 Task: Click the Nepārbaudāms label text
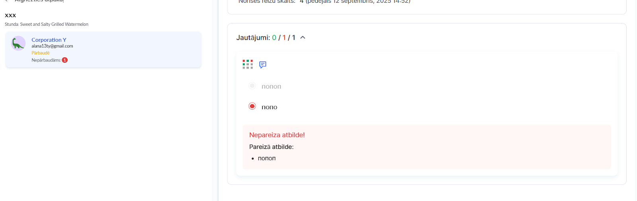click(x=46, y=60)
